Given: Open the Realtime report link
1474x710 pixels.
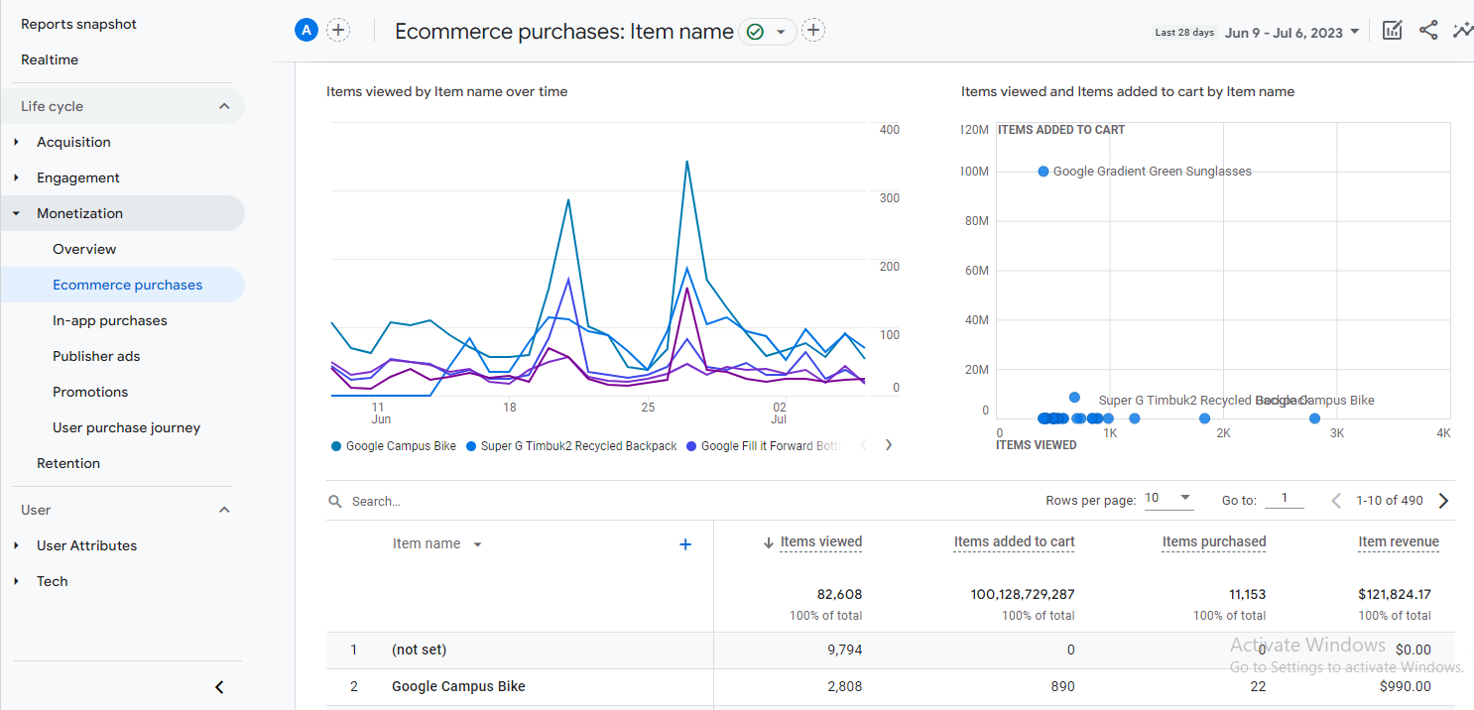Looking at the screenshot, I should [50, 59].
